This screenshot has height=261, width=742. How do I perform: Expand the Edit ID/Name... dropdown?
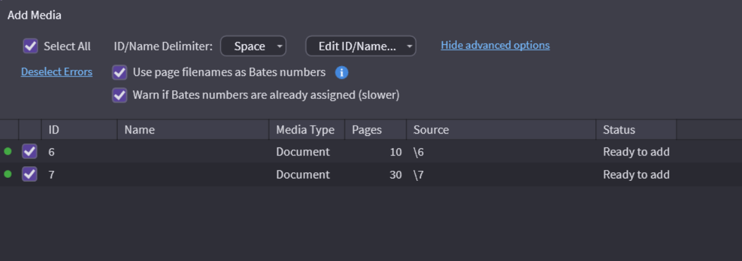(x=360, y=46)
